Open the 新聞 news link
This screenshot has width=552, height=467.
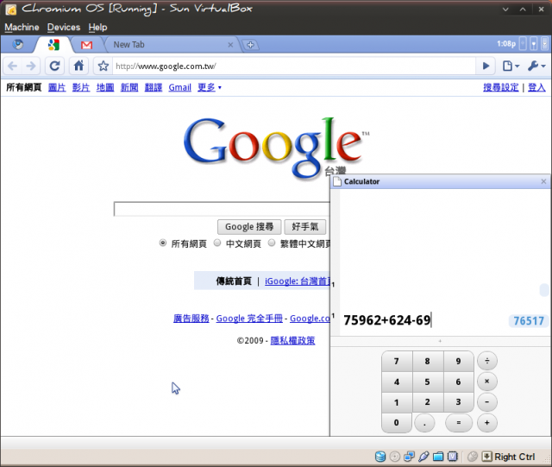click(x=129, y=87)
